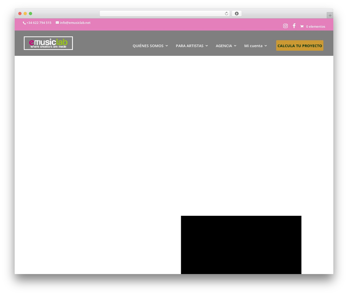Go to homepage via emusiclab logo
Screen dimensions: 348x295
click(x=48, y=43)
